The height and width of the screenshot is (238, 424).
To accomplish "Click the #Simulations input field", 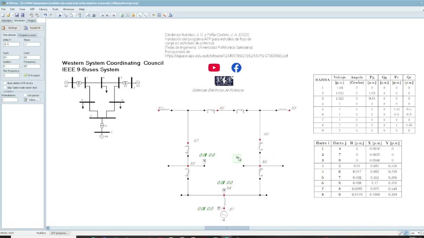I will 10,100.
